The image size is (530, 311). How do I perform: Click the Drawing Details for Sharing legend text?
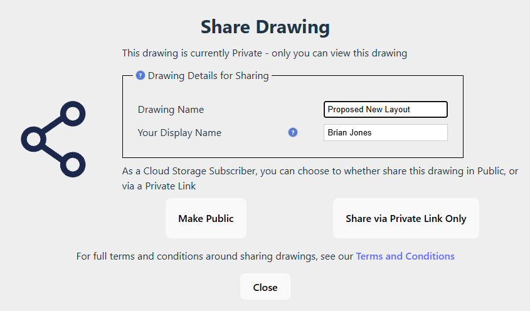tap(208, 76)
